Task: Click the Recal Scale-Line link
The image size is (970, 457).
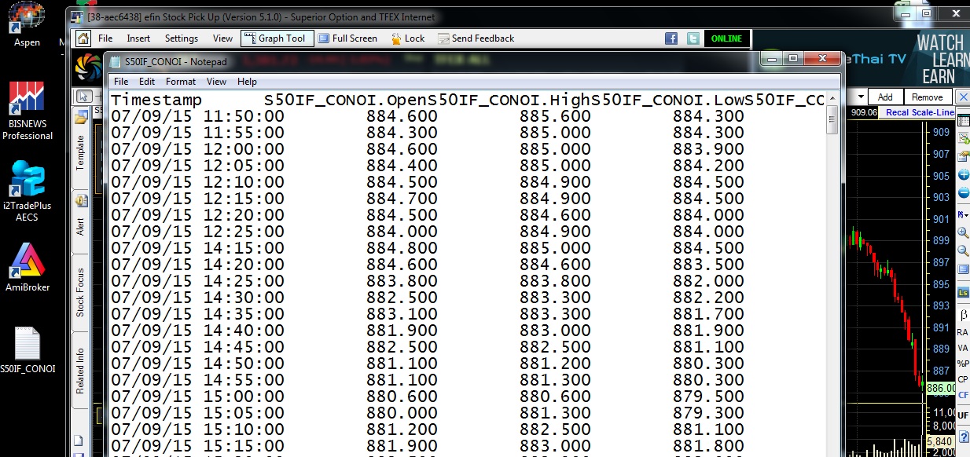Action: pyautogui.click(x=920, y=112)
